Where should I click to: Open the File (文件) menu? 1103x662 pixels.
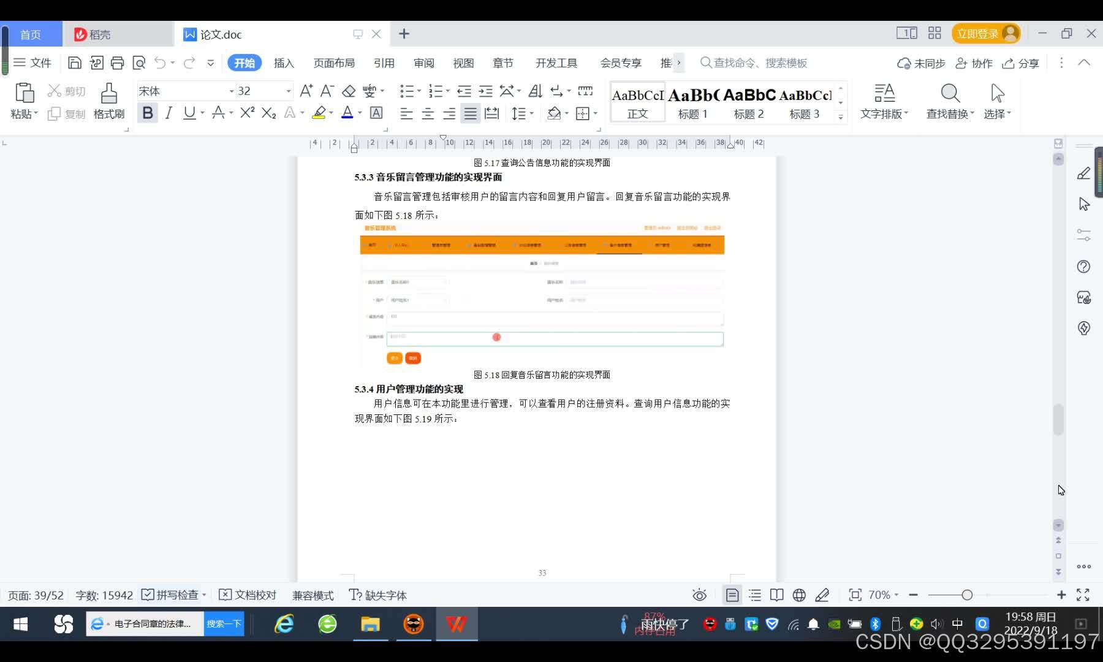coord(32,63)
